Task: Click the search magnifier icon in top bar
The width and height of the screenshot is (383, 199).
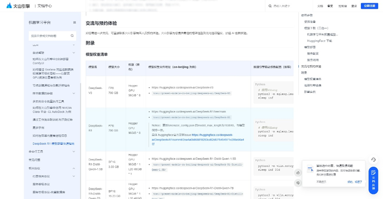Action: pos(270,6)
